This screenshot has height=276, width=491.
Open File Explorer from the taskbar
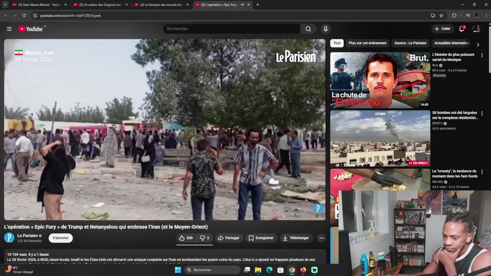258,270
